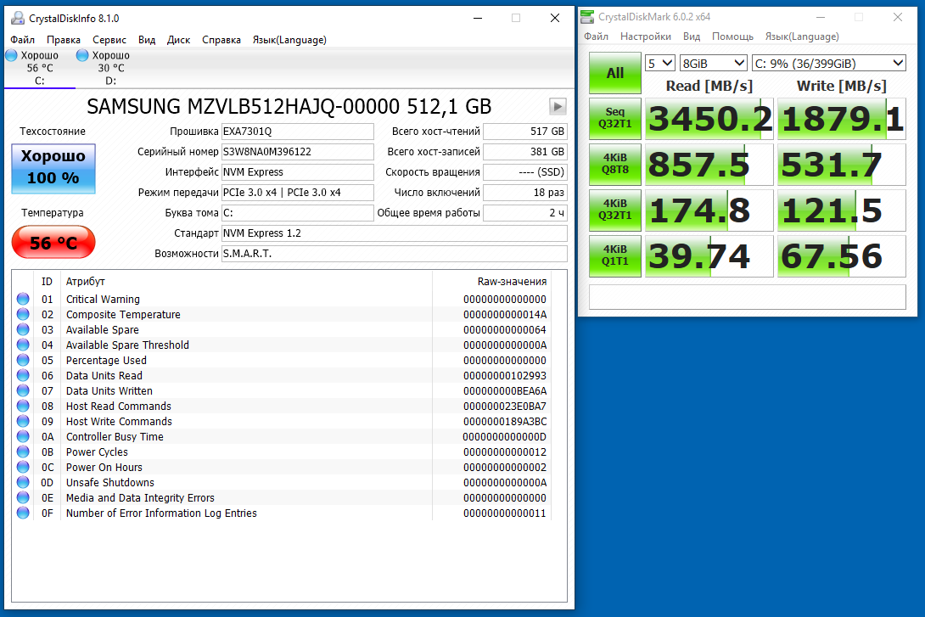Viewport: 925px width, 617px height.
Task: Click the next disk arrow button beside model name
Action: pyautogui.click(x=558, y=107)
